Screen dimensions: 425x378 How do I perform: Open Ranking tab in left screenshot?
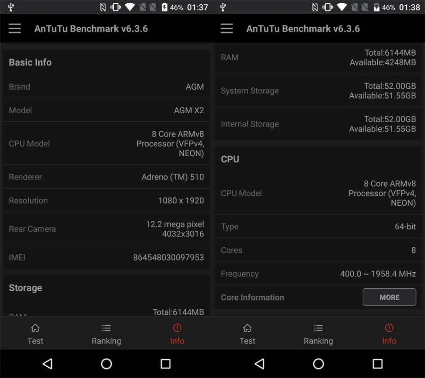pyautogui.click(x=106, y=334)
